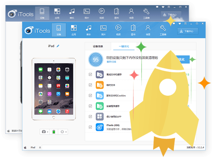Viewport: 213px width, 158px height.
Task: Click 重新扫描 rescan link
Action: coord(111,62)
